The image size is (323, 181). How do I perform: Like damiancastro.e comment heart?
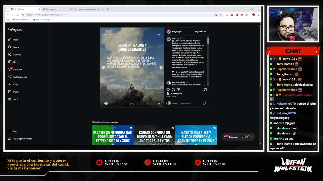point(204,85)
